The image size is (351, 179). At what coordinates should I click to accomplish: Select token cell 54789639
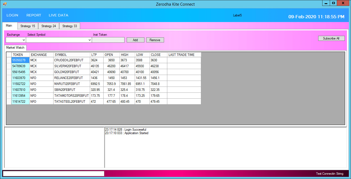click(20, 66)
